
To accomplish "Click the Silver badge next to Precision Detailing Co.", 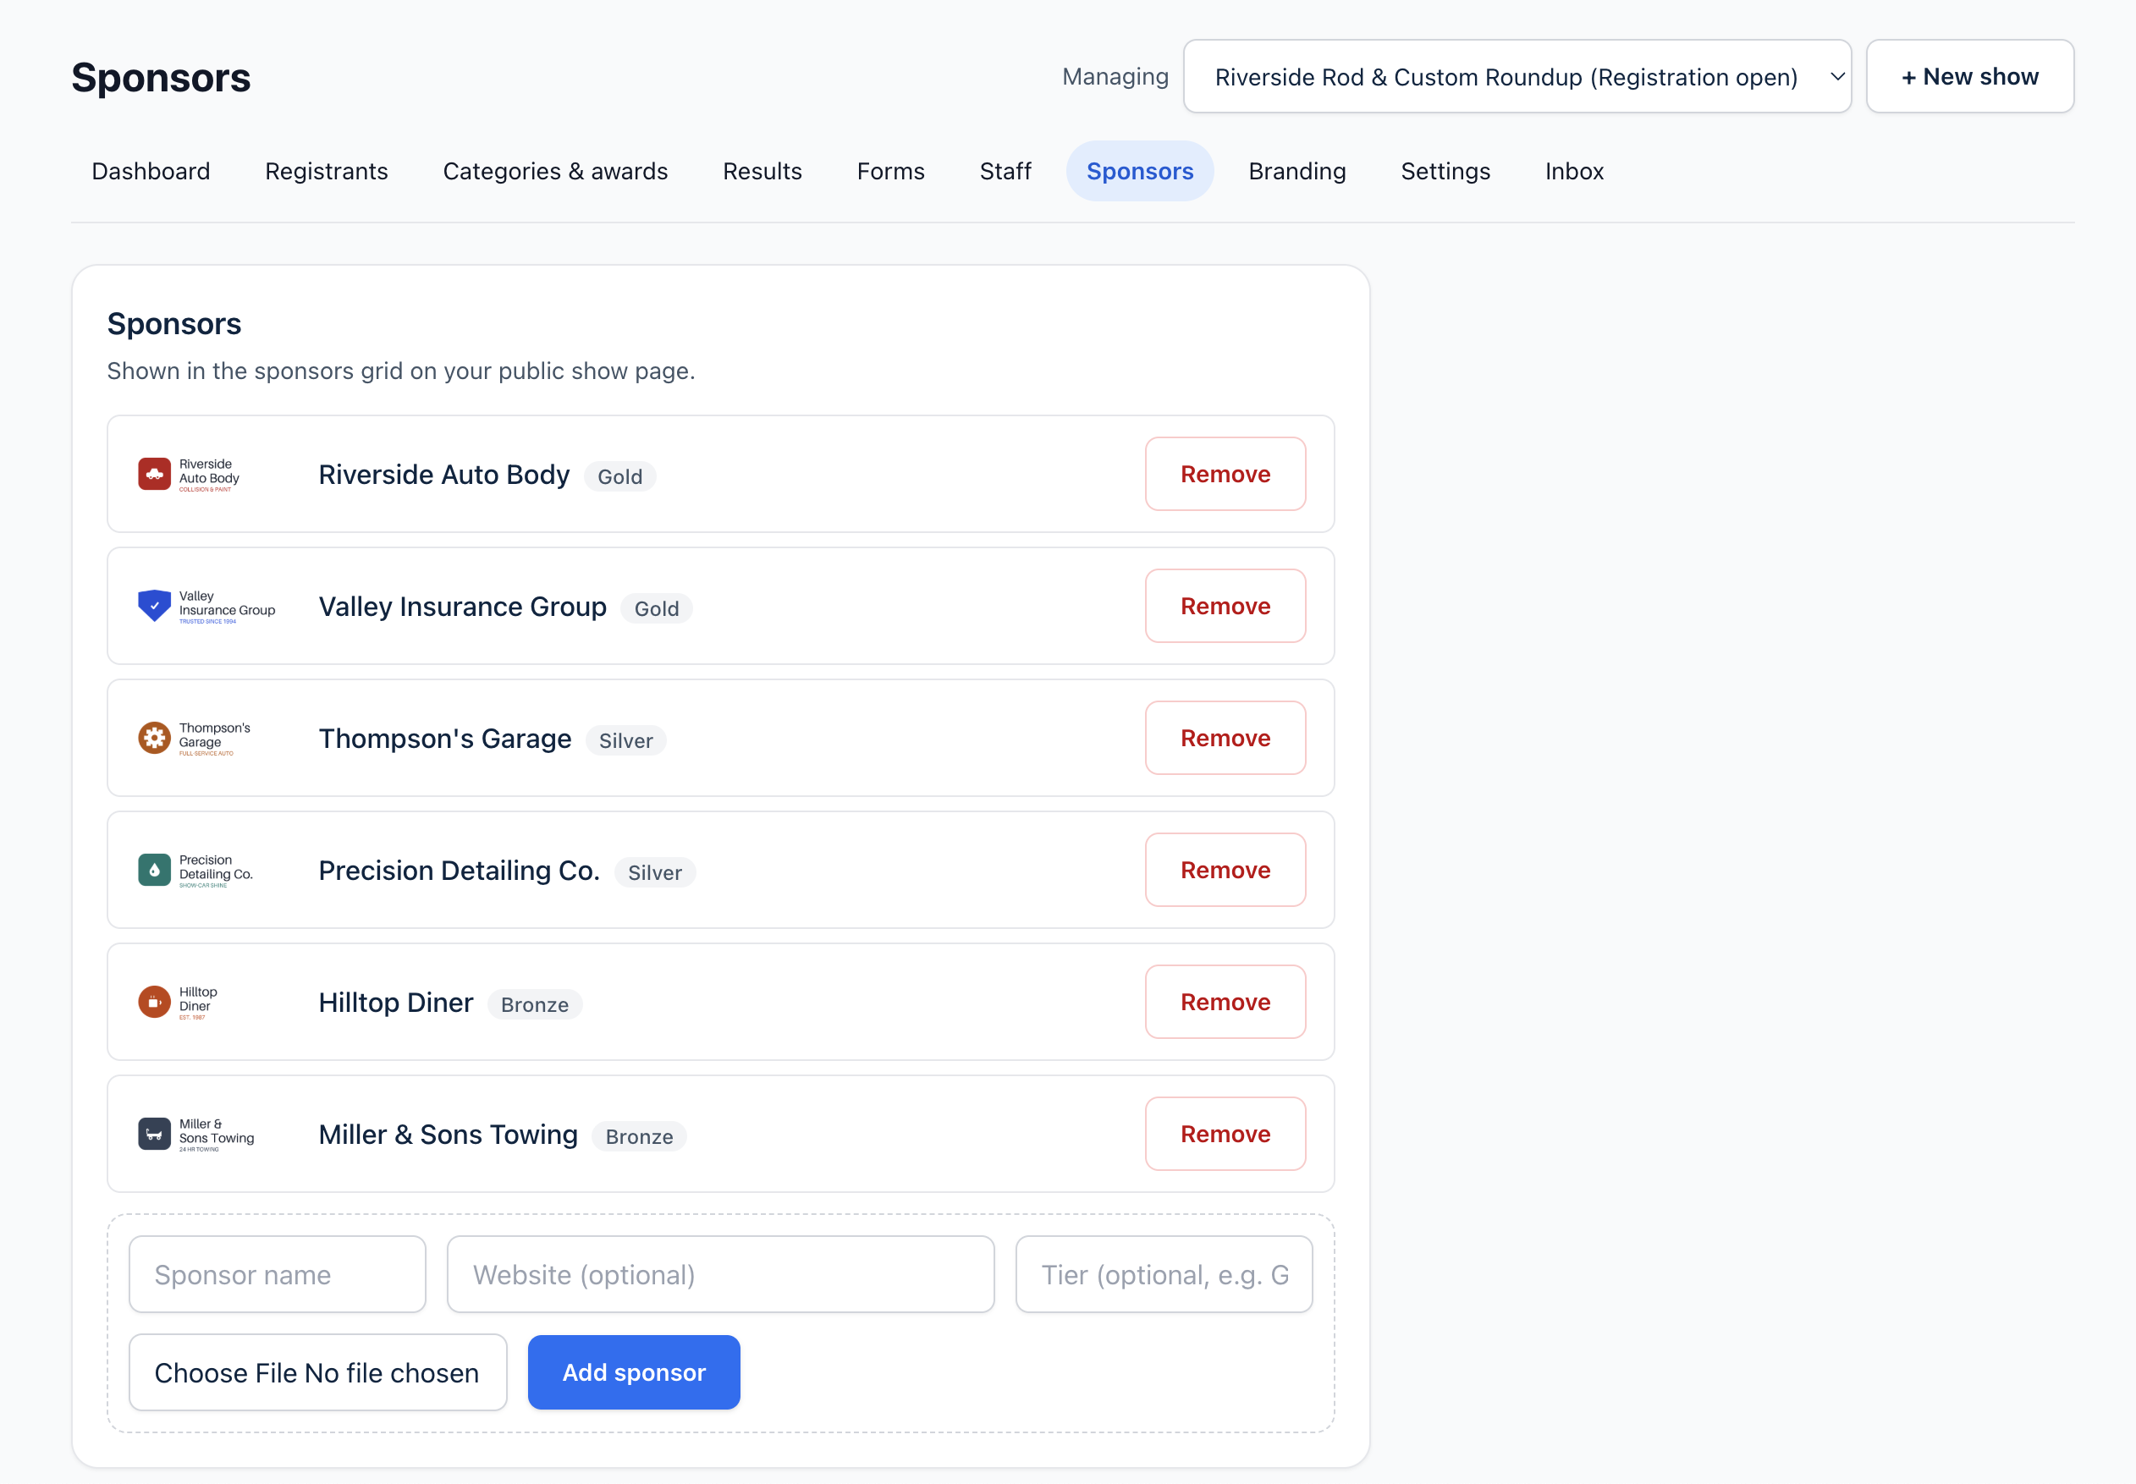I will [655, 872].
